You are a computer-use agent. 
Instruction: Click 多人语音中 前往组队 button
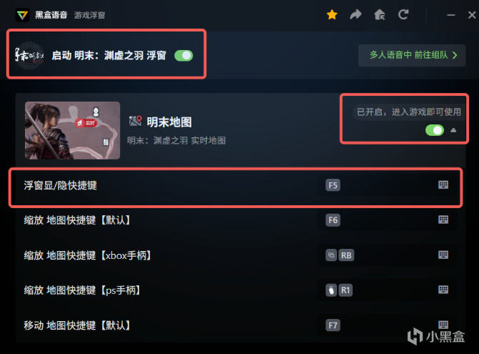coord(412,55)
